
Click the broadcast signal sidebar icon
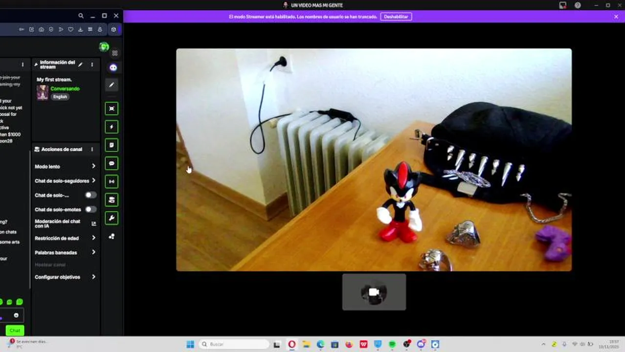coord(112,181)
